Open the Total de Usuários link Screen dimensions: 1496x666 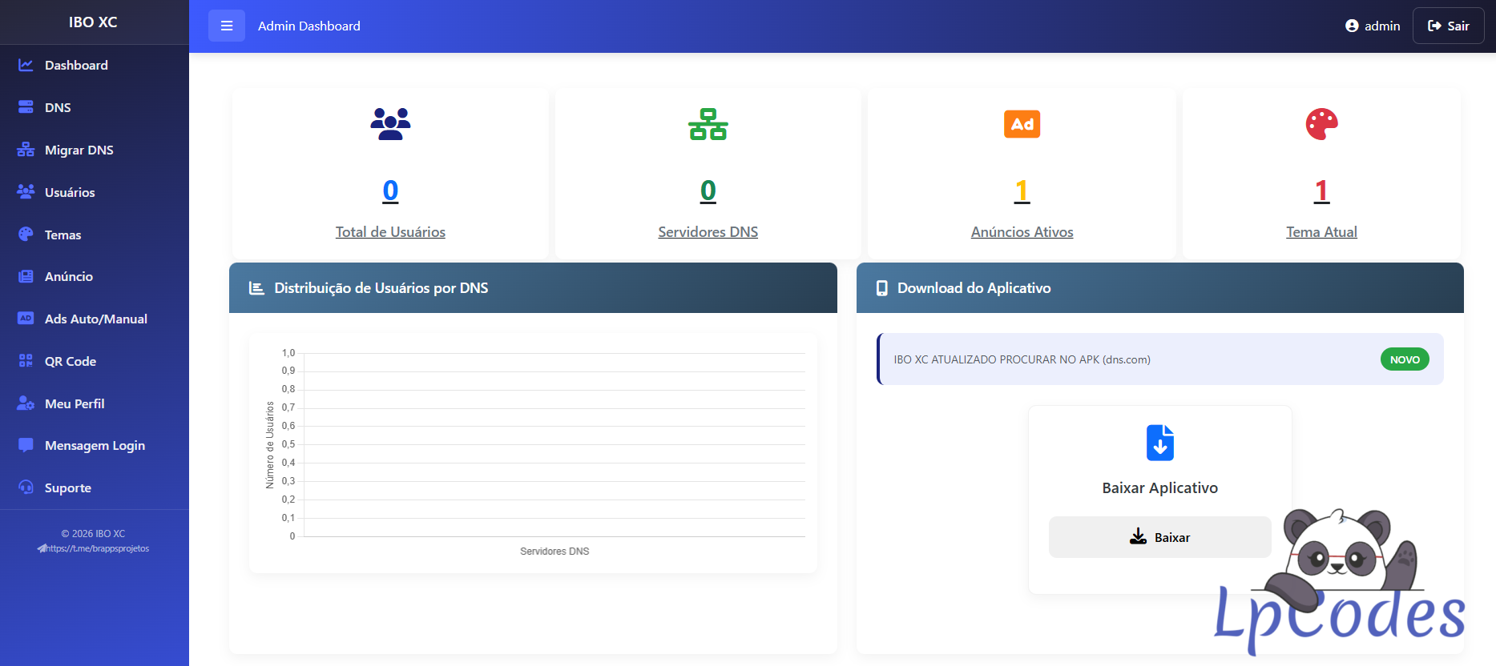pyautogui.click(x=390, y=232)
